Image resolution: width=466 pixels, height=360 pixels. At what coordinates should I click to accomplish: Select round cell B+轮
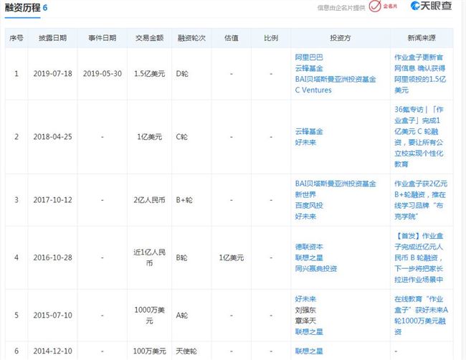coord(184,200)
